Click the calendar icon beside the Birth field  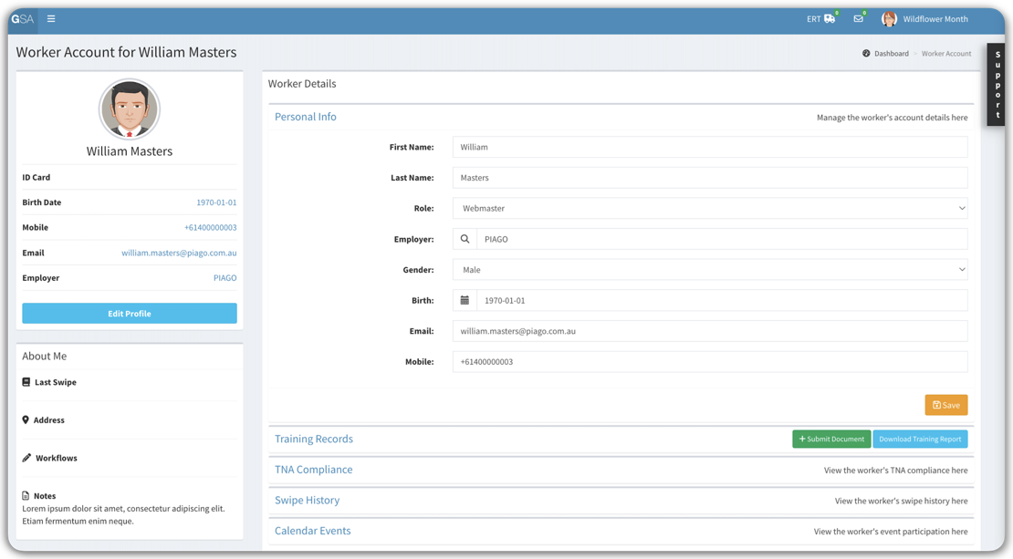click(x=465, y=299)
